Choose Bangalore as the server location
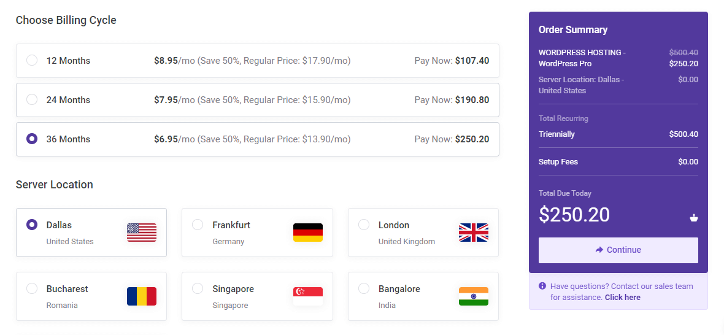Image resolution: width=724 pixels, height=335 pixels. coord(364,288)
